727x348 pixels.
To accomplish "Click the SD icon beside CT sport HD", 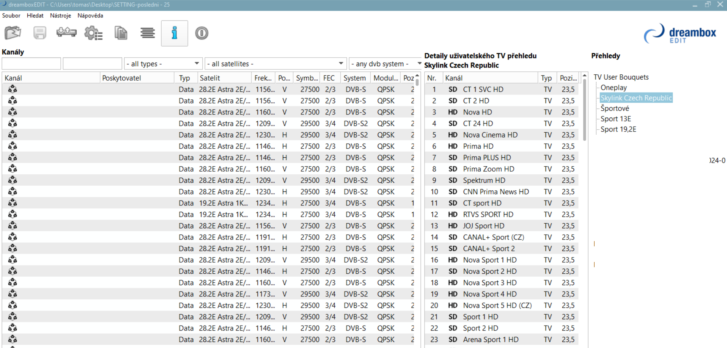I will pyautogui.click(x=453, y=203).
